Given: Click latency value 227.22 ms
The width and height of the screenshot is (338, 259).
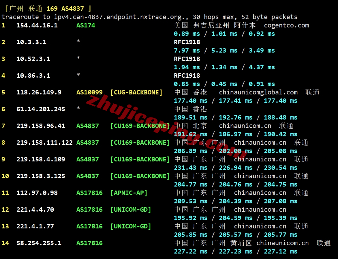Looking at the screenshot, I should point(191,252).
